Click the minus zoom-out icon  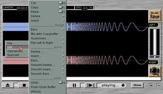159,85
